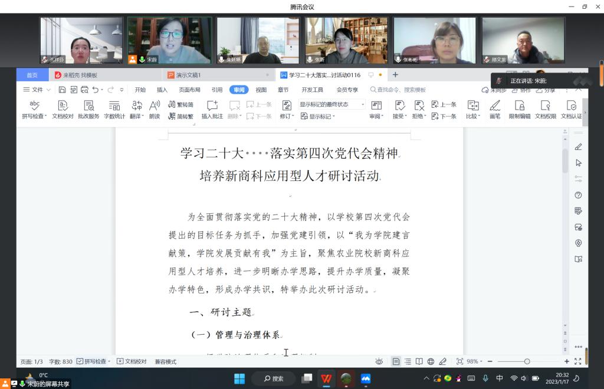This screenshot has height=389, width=604.
Task: Click the 文档校对 icon in ribbon
Action: [x=63, y=106]
